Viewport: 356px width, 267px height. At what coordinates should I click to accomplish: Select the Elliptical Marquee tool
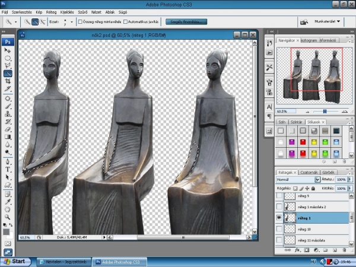pos(8,58)
